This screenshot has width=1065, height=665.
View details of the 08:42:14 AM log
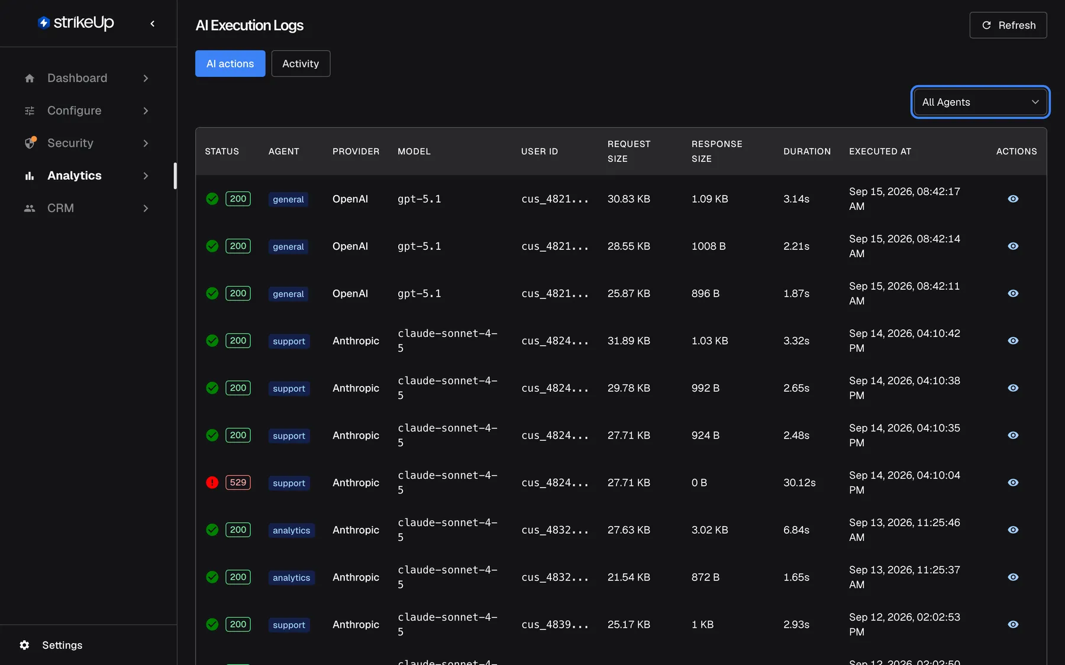tap(1013, 246)
